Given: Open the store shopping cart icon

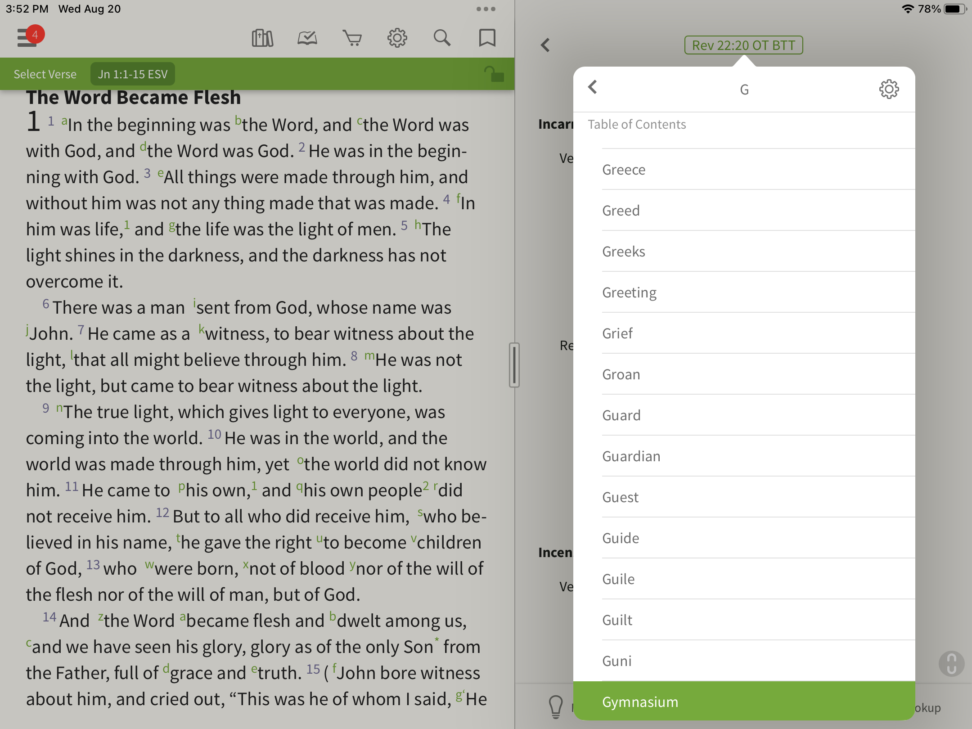Looking at the screenshot, I should [x=352, y=38].
